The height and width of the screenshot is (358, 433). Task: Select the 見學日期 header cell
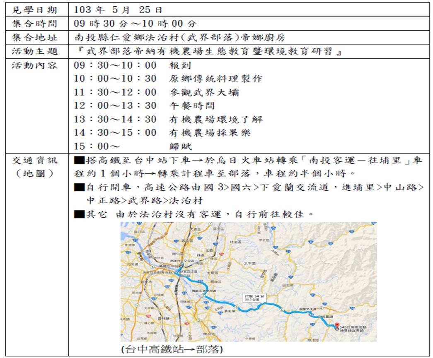click(x=35, y=10)
